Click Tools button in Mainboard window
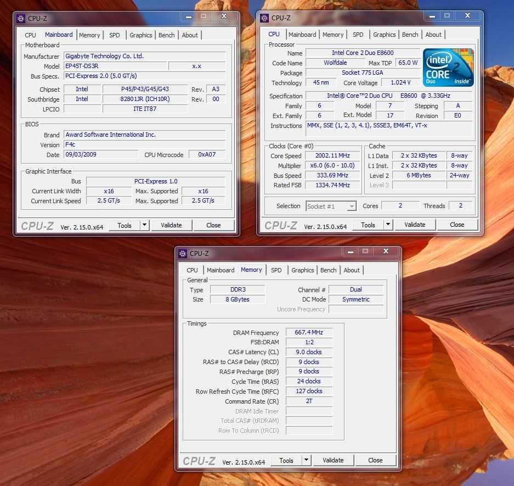Screen dimensions: 514x486 (x=125, y=226)
